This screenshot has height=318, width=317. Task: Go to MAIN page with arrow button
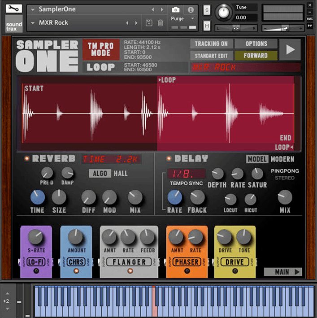[283, 272]
